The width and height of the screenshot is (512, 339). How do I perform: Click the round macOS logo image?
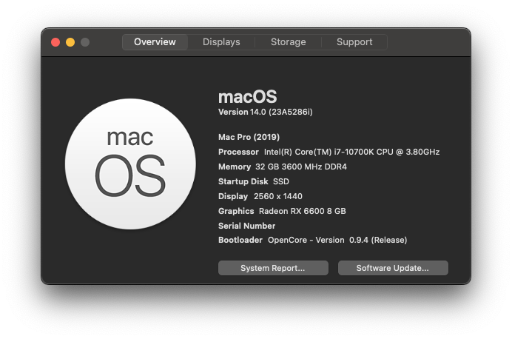(130, 164)
